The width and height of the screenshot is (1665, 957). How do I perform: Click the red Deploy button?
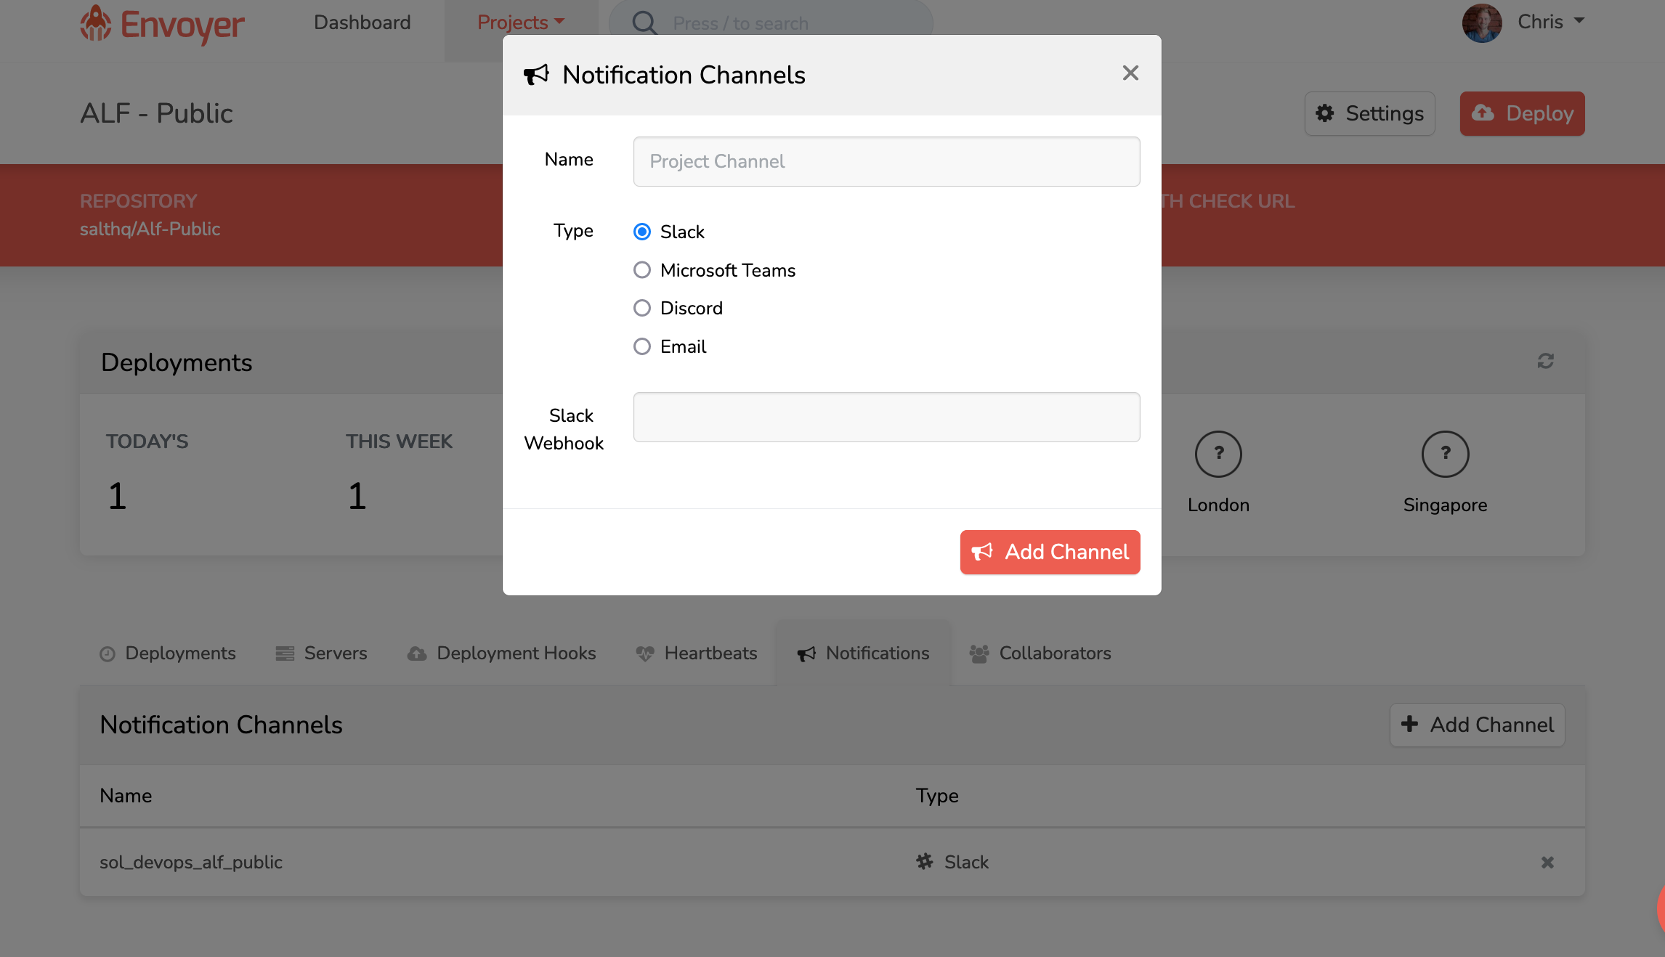1522,113
